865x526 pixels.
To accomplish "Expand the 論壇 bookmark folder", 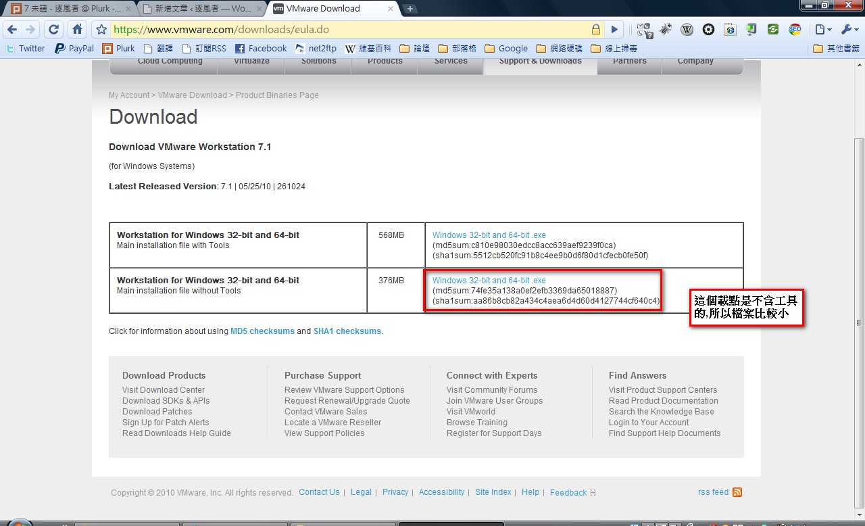I will tap(415, 49).
